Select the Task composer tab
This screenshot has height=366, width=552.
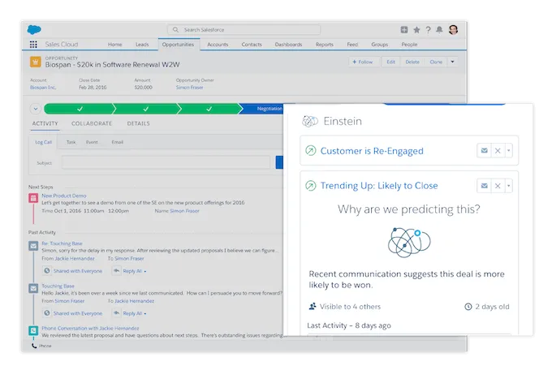tap(71, 142)
